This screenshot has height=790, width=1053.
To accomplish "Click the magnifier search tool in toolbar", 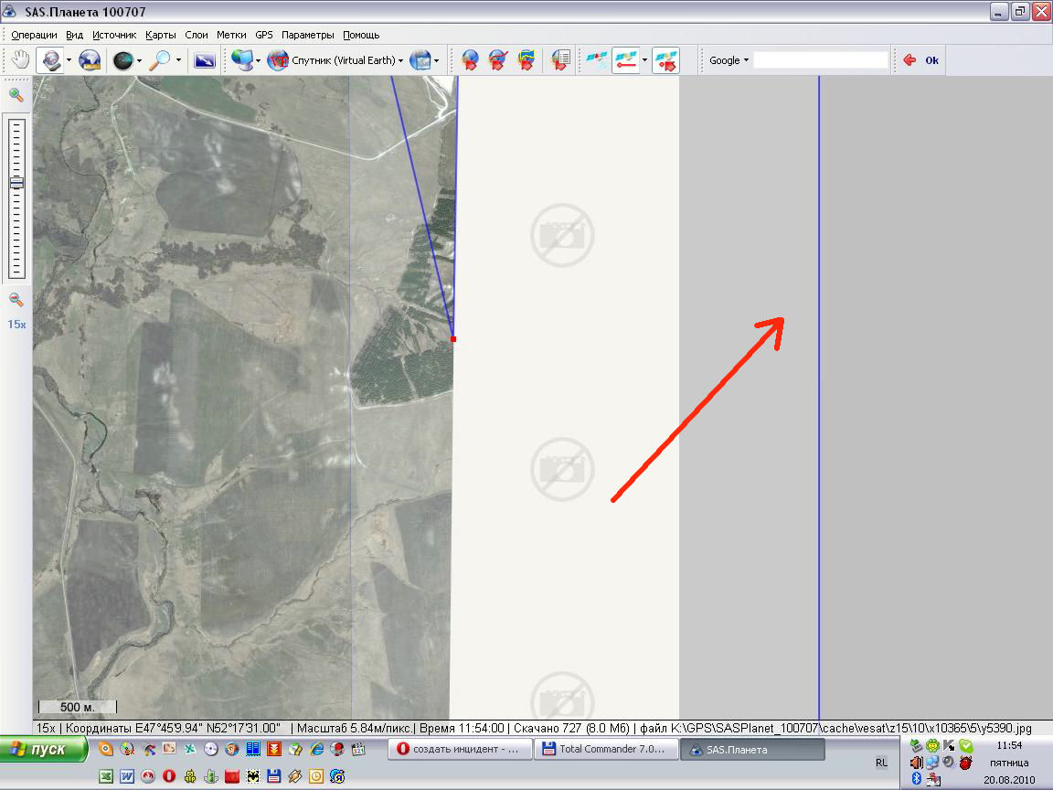I will [x=160, y=60].
